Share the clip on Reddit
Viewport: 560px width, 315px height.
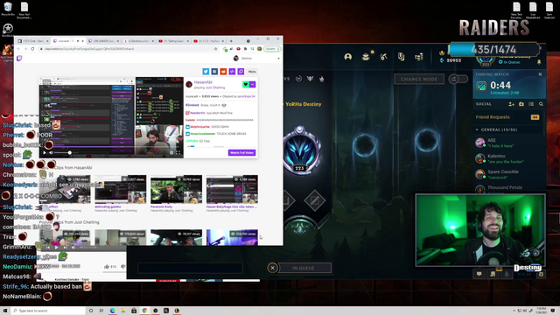click(x=223, y=72)
